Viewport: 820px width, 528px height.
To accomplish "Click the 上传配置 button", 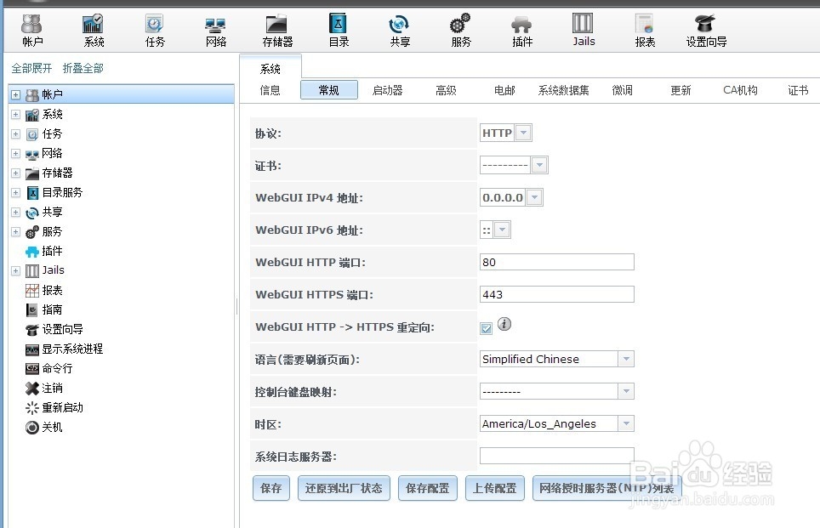I will pyautogui.click(x=494, y=488).
